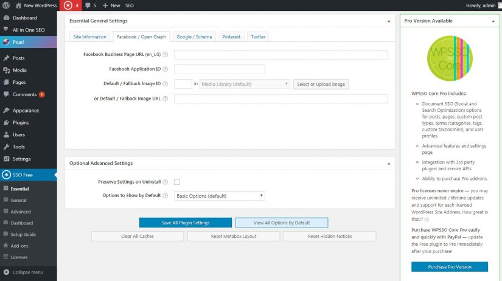The width and height of the screenshot is (502, 281).
Task: Click help icon for Default / Fallback Image ID
Action: point(165,83)
